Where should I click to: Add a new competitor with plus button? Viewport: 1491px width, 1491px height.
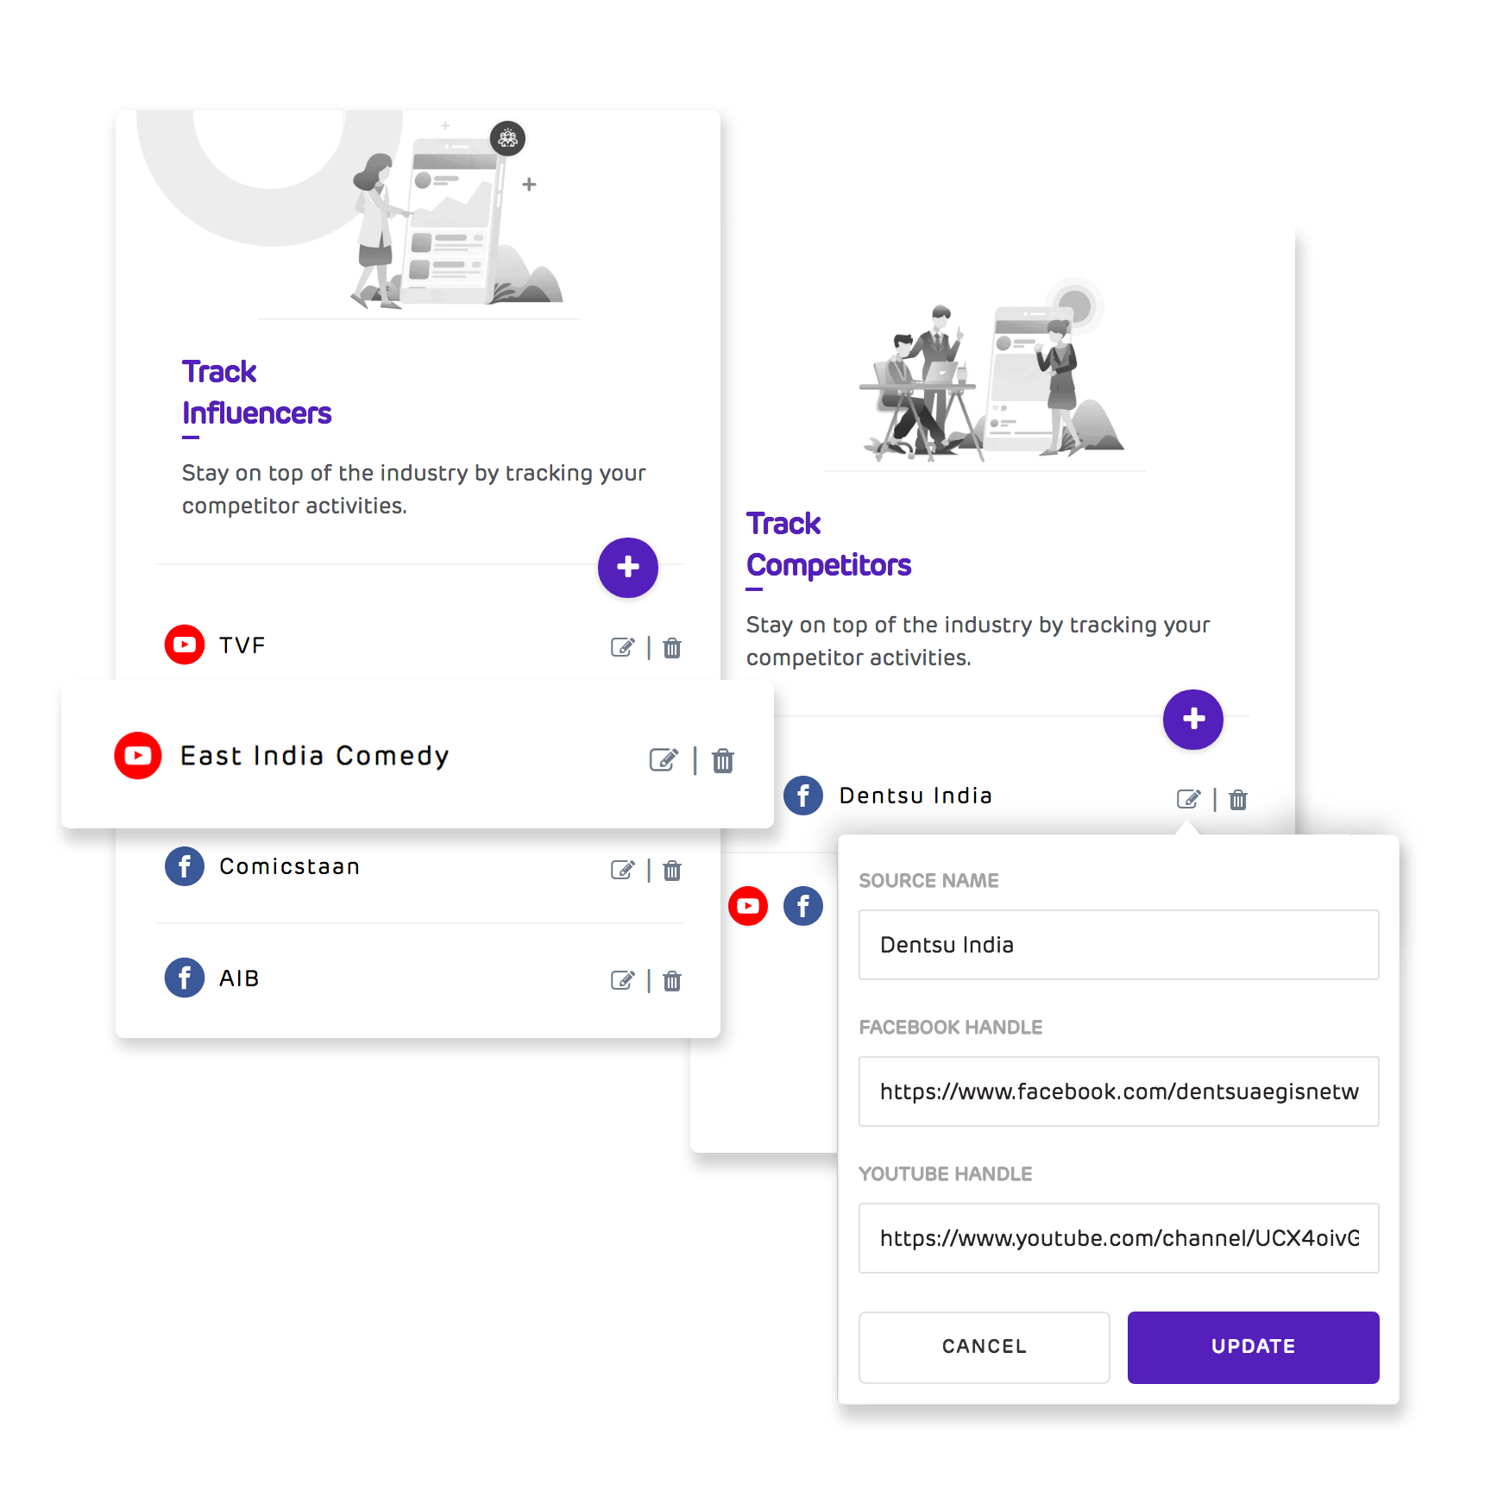point(1193,719)
